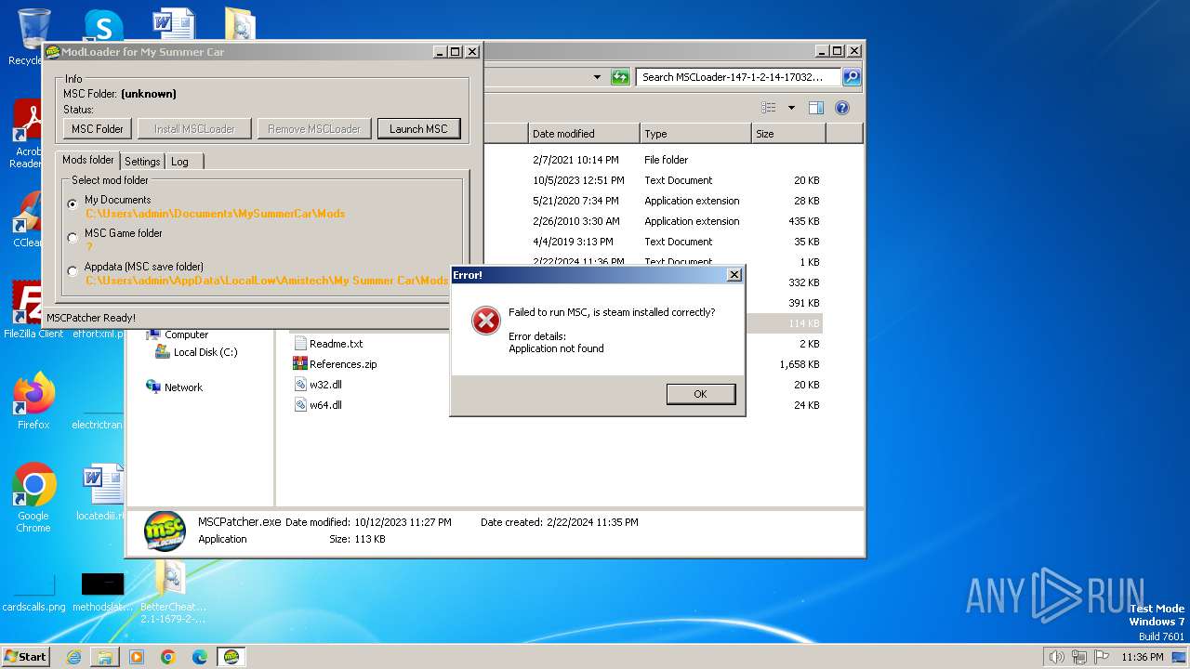
Task: Sort by the Size column header
Action: click(x=788, y=134)
